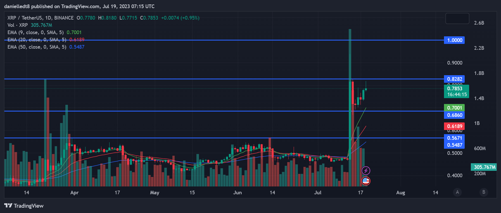Click the Apr date label on time axis

click(74, 193)
